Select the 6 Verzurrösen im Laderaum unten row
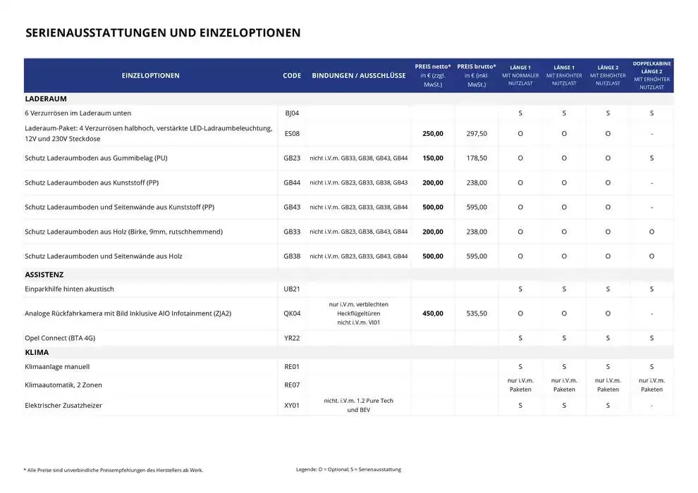 [78, 113]
